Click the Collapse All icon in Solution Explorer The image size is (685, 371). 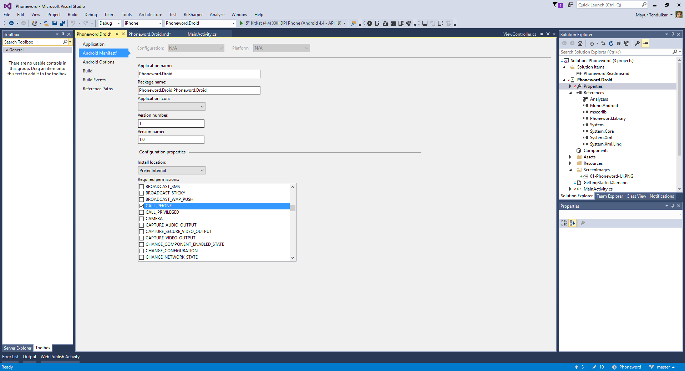[619, 43]
